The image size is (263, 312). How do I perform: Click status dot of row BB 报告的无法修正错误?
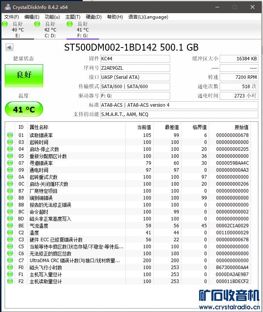point(10,205)
